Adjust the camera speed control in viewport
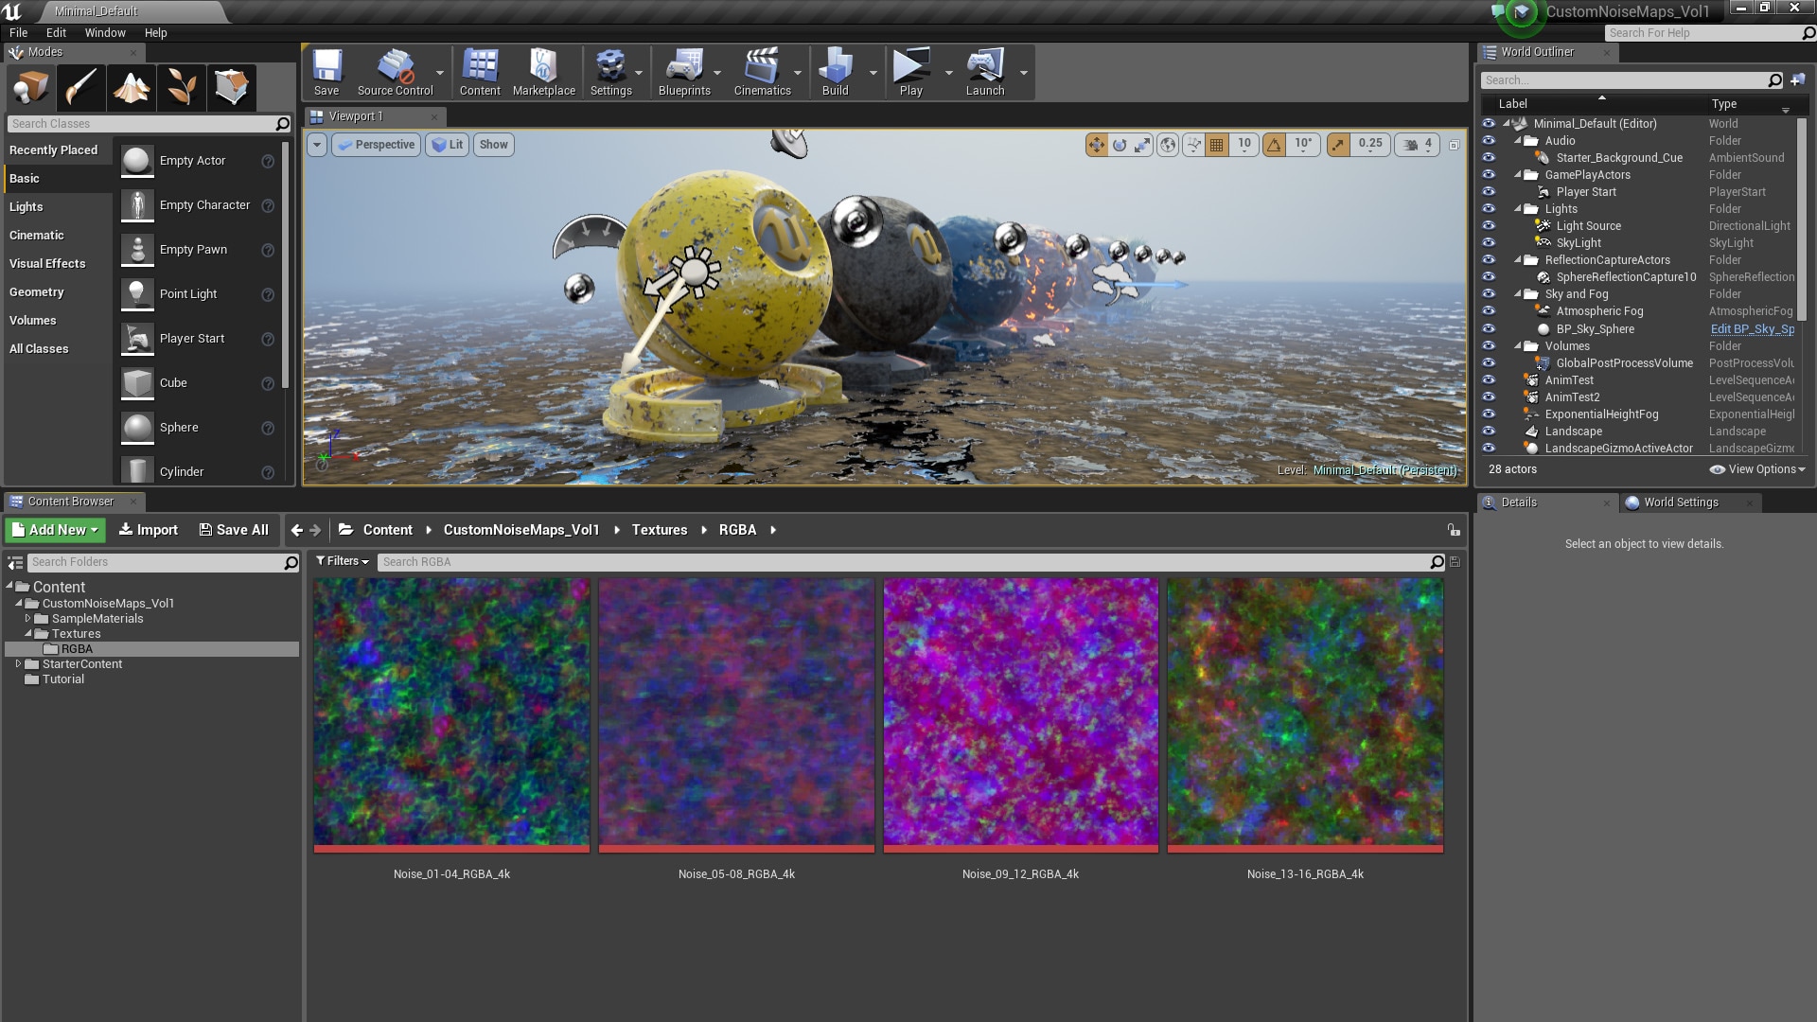This screenshot has height=1022, width=1817. (x=1416, y=144)
